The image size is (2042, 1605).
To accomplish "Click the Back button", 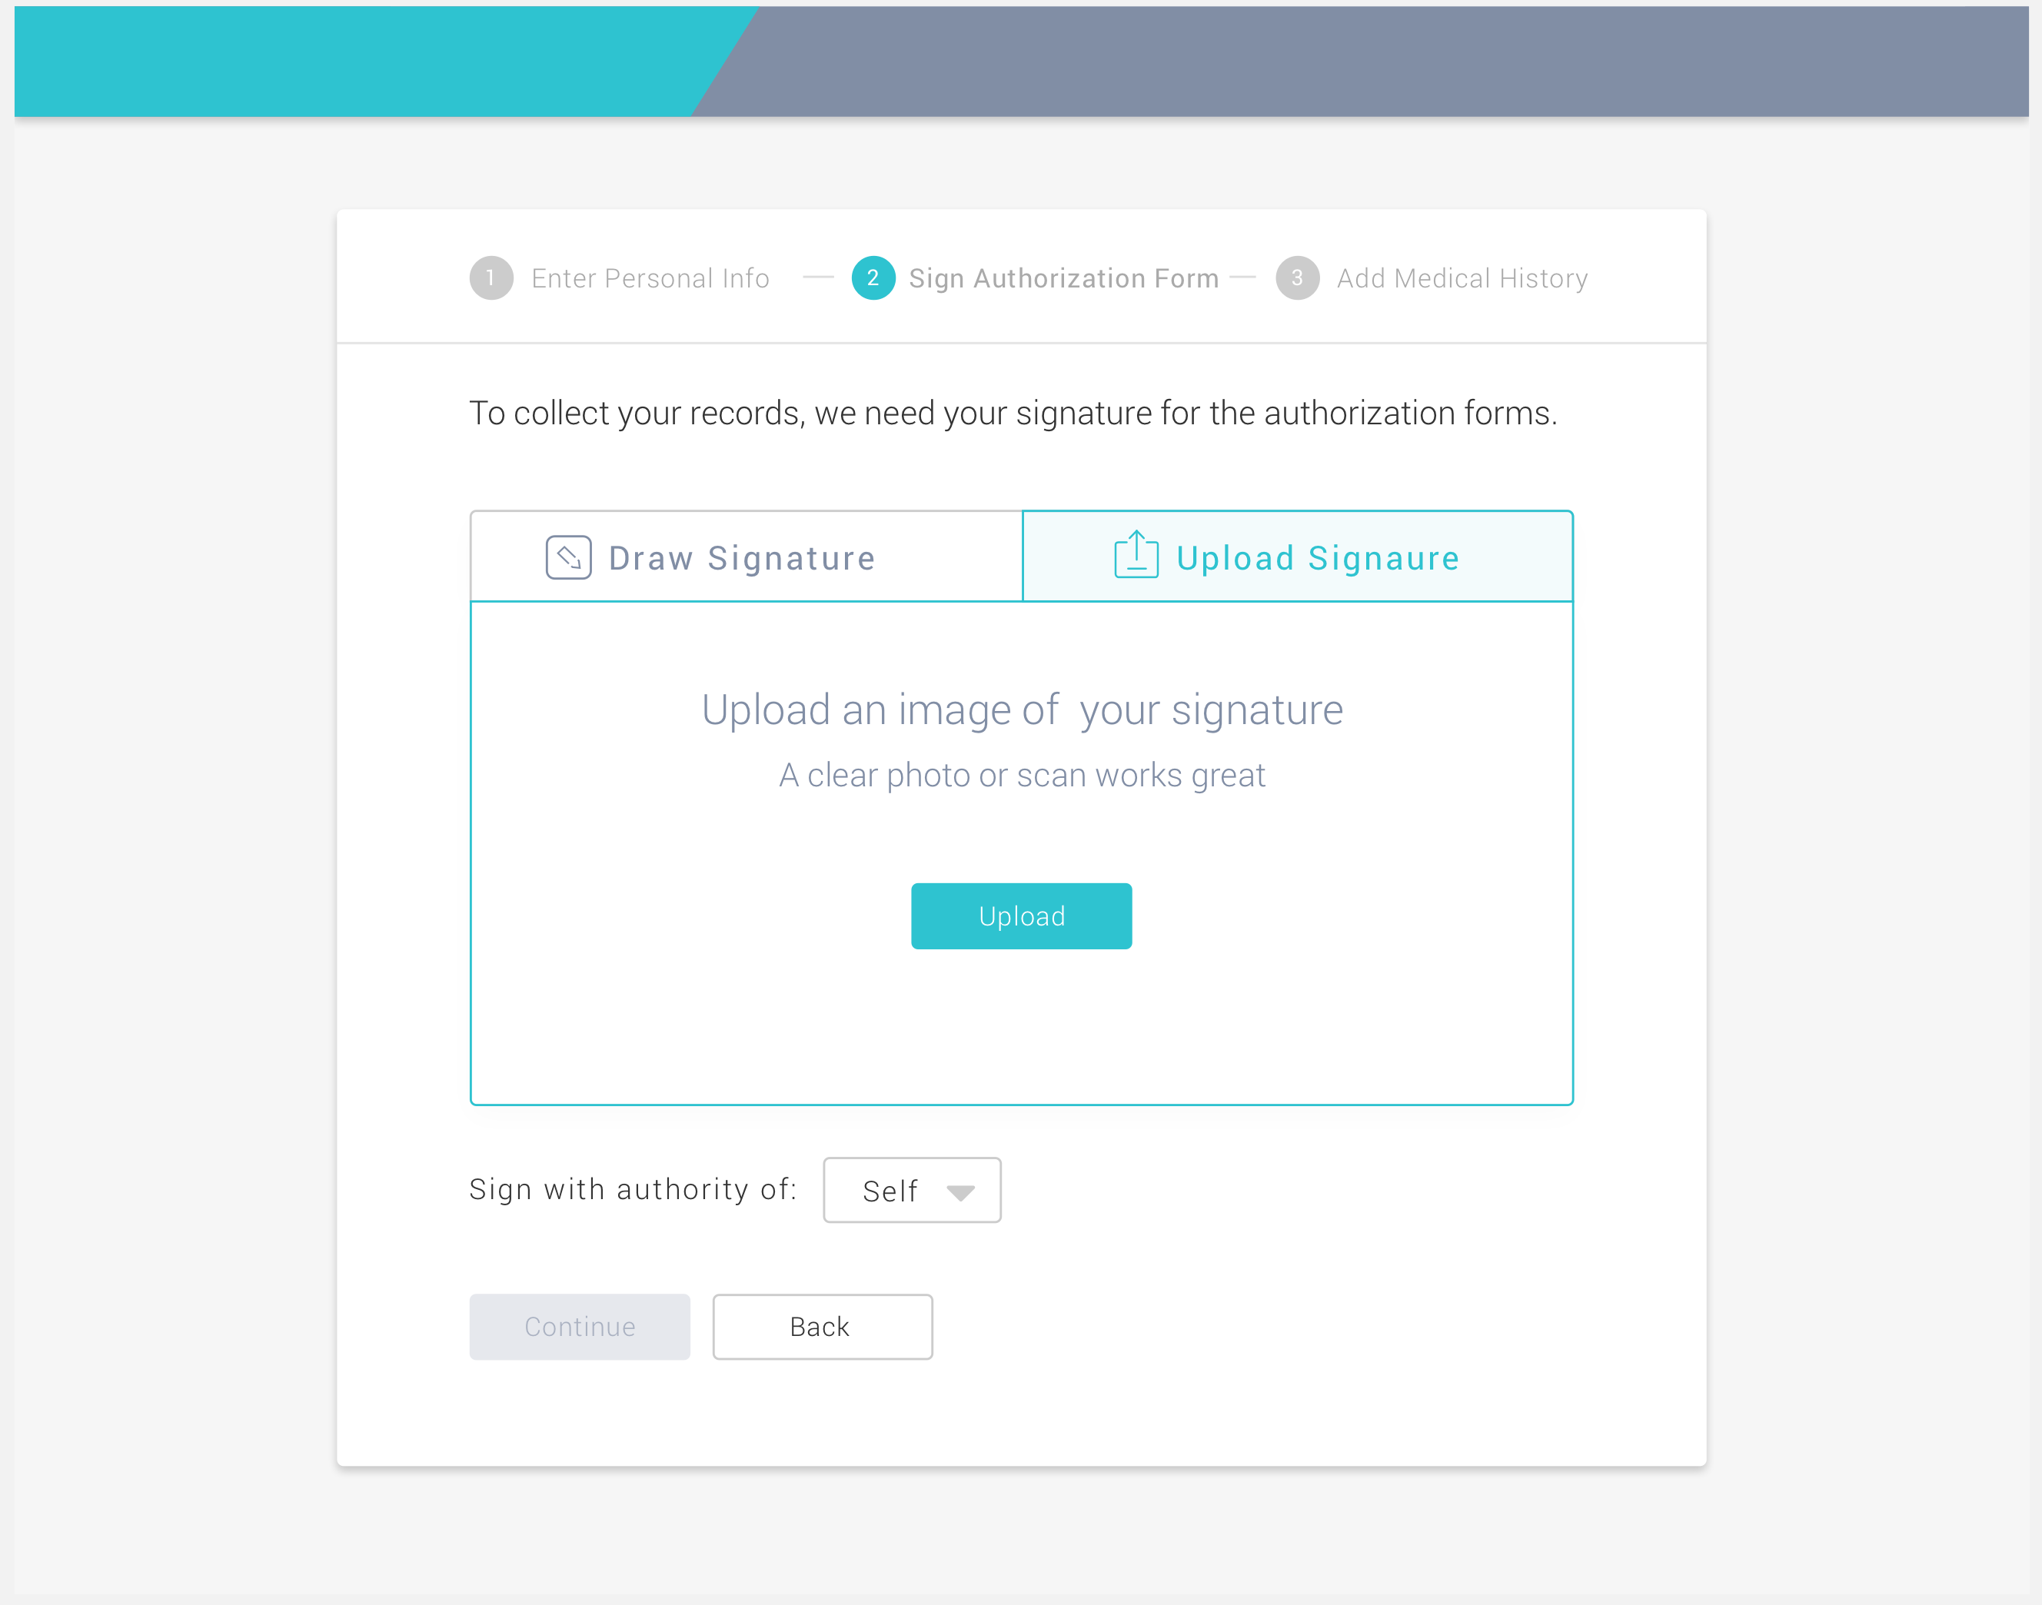I will click(x=822, y=1327).
